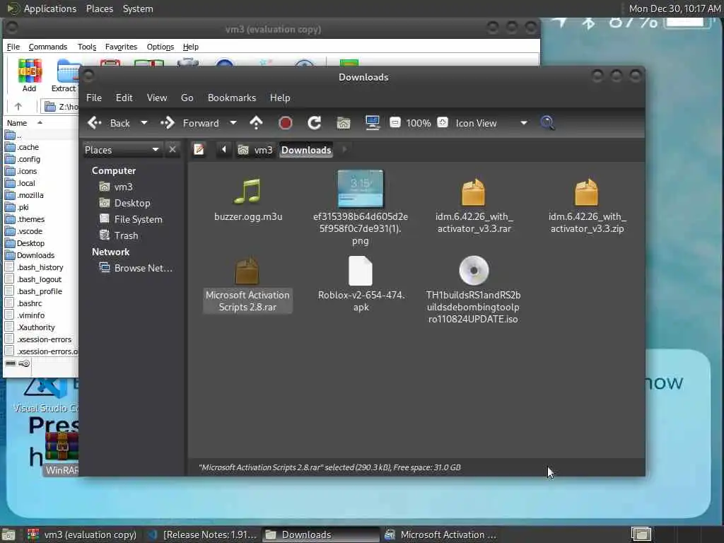Click the Forward arrow button
Viewport: 724px width, 543px height.
[168, 123]
